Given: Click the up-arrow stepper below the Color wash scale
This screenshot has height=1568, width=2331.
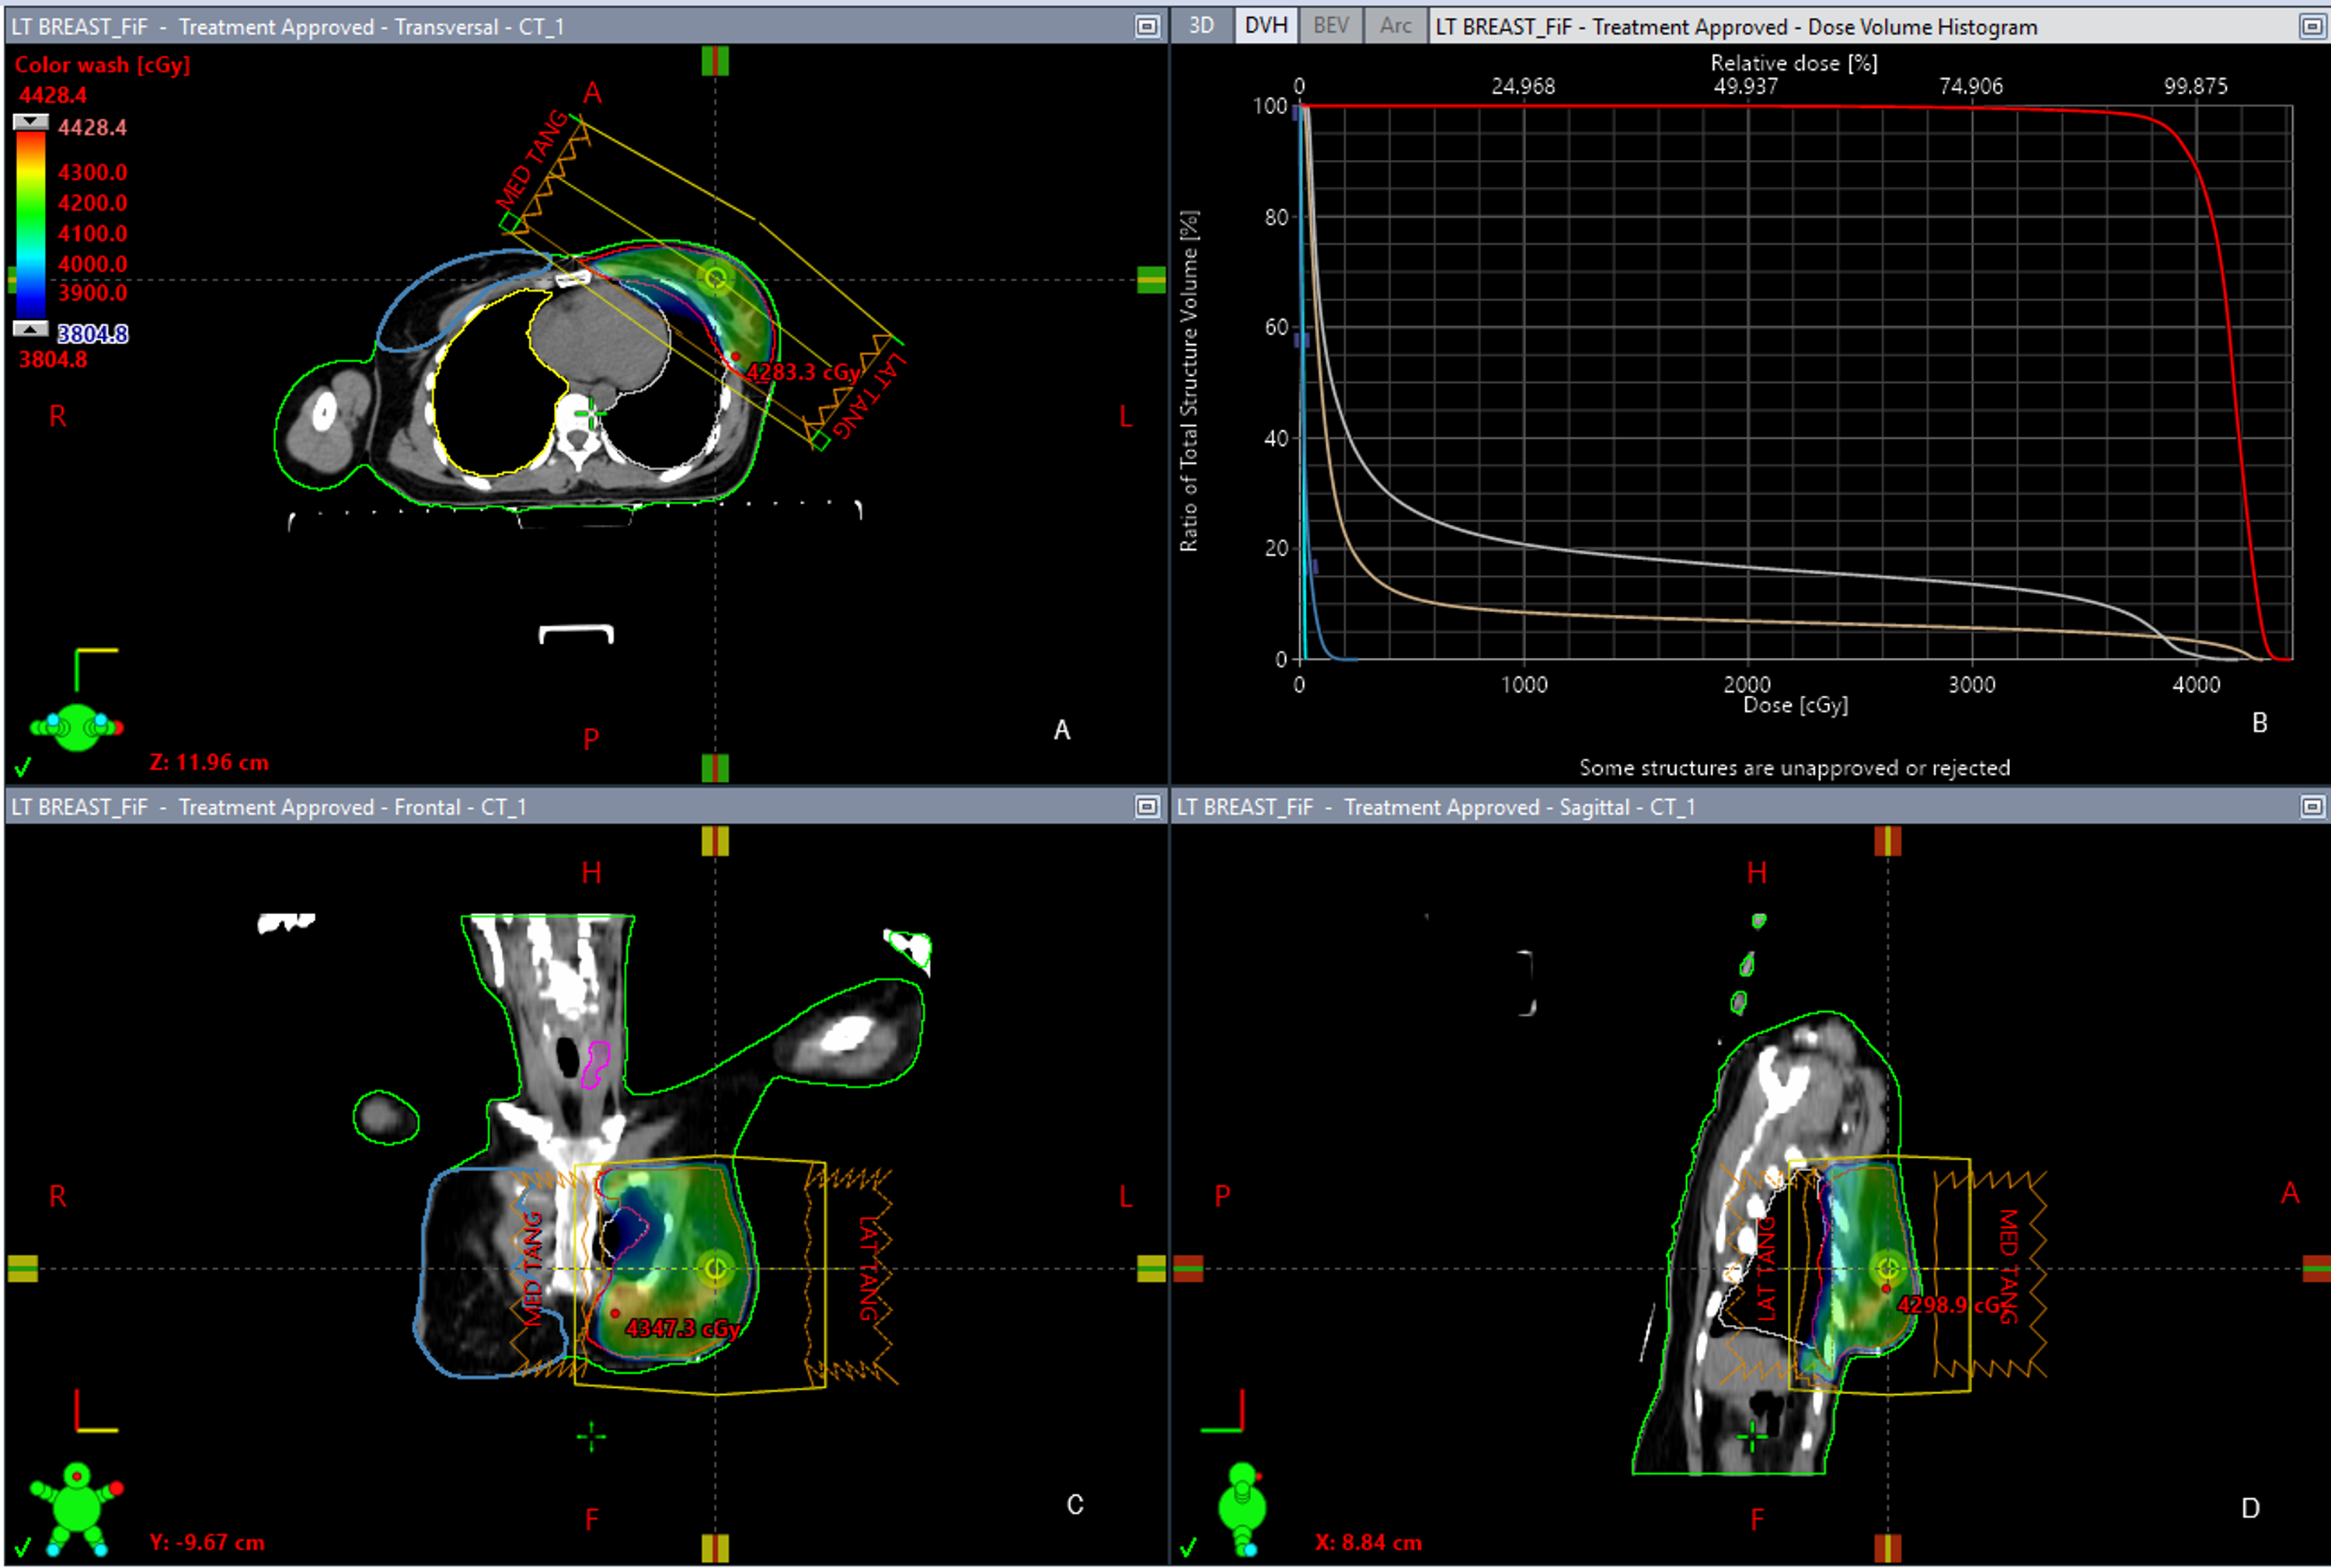Looking at the screenshot, I should tap(31, 330).
